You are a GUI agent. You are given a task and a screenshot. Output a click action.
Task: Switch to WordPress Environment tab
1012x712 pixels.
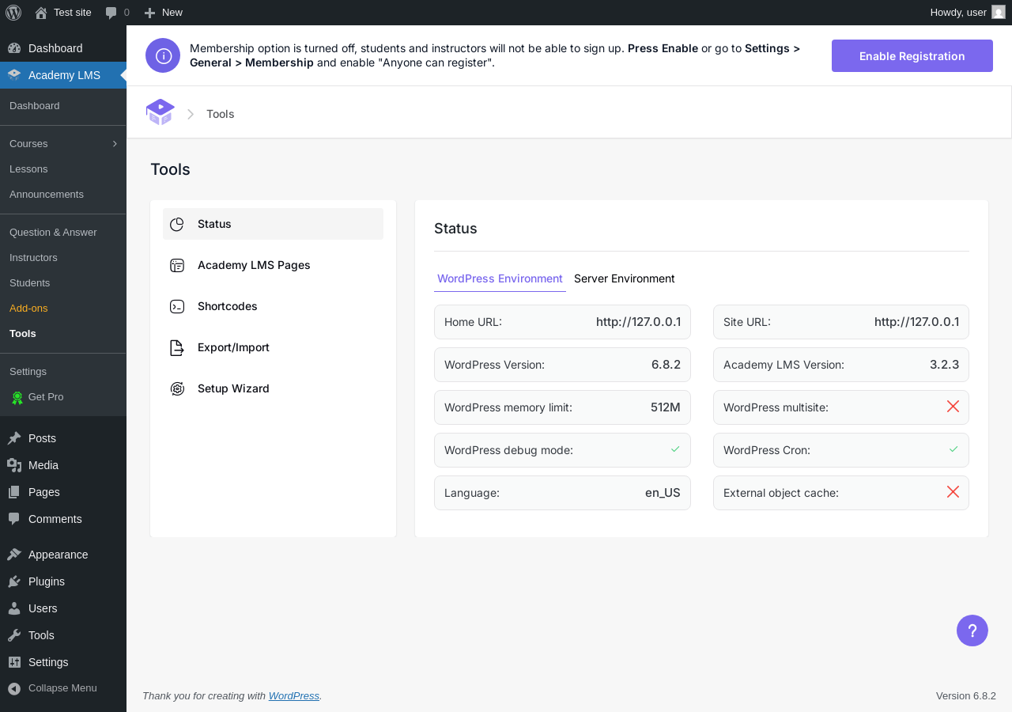500,278
